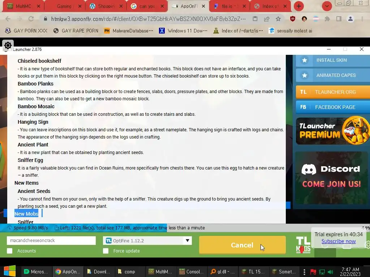Toggle the Chrome side panel icon
Screen dimensions: 370x277
(x=339, y=19)
